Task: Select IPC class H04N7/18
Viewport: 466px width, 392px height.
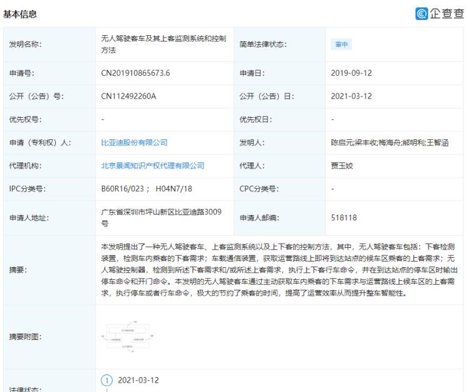Action: point(174,189)
